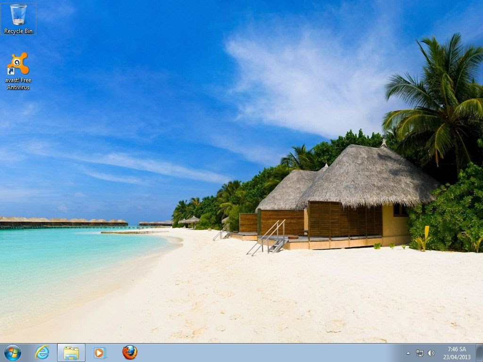The image size is (483, 362).
Task: Click the Show desktop button at taskbar end
Action: click(x=479, y=353)
